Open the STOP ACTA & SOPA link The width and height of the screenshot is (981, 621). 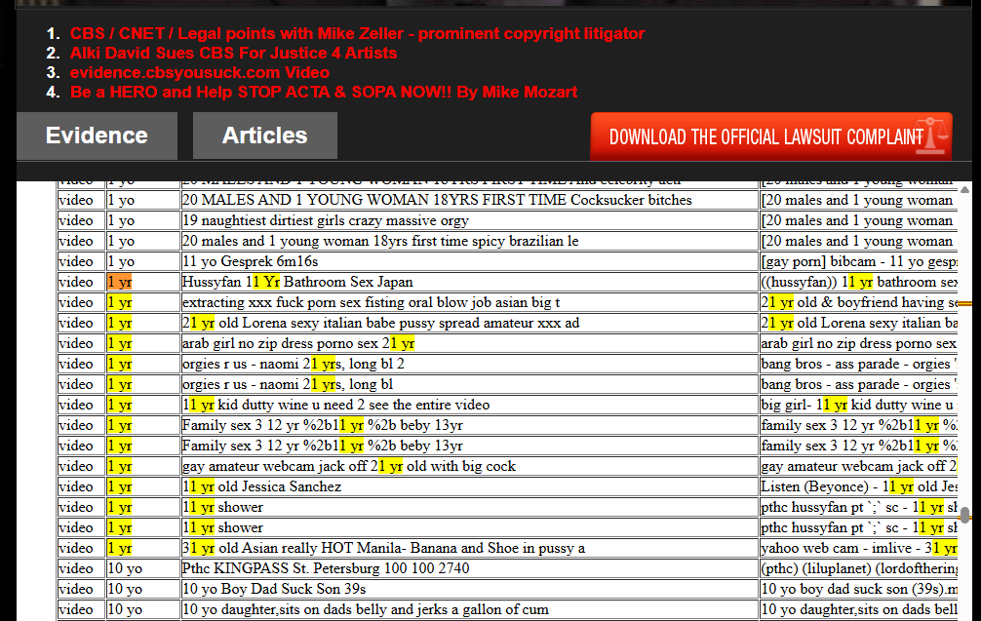(x=324, y=92)
